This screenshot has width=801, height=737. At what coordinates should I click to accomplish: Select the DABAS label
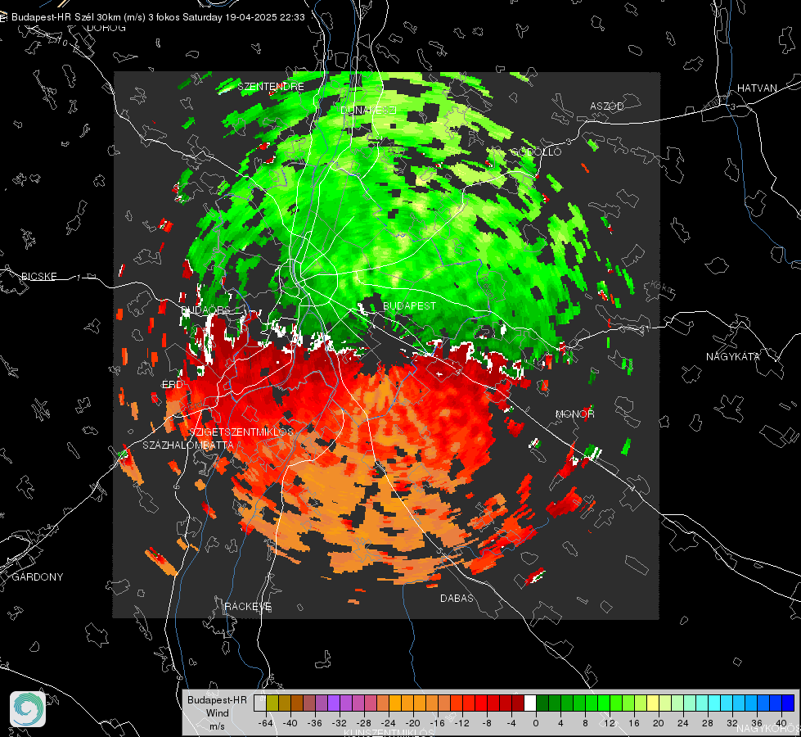[x=457, y=598]
